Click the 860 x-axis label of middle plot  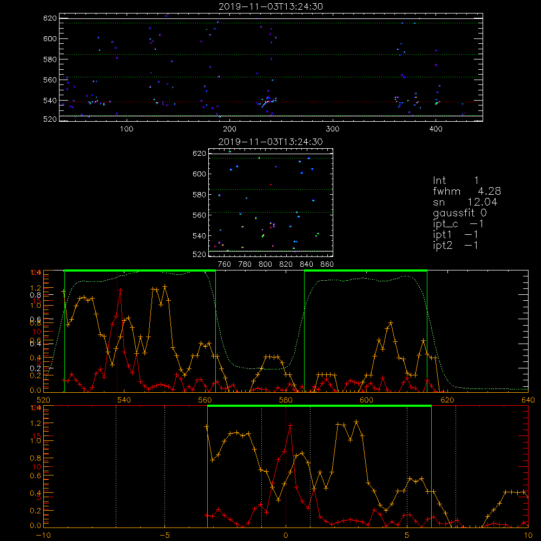[327, 265]
